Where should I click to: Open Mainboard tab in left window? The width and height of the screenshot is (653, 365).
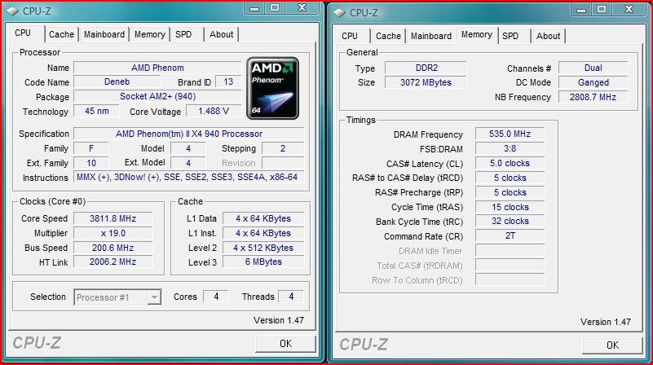click(104, 34)
